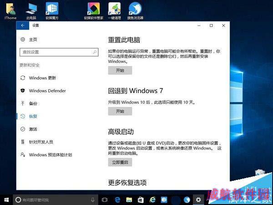Select the Windows Defender shield icon
This screenshot has height=205, width=273.
23,91
